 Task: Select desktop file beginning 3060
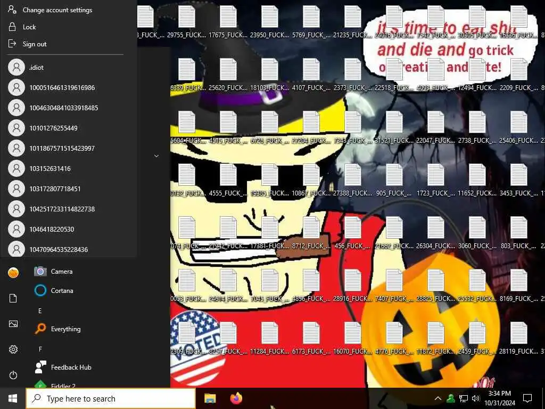point(477,233)
